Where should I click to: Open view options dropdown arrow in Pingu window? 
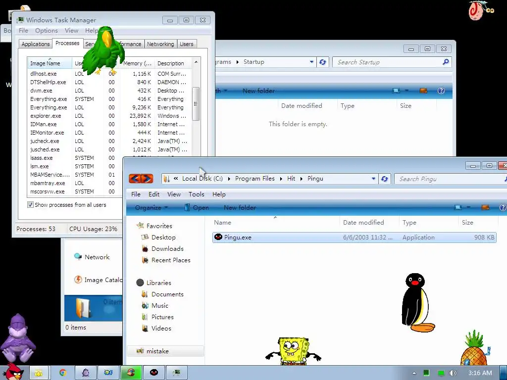[x=468, y=207]
